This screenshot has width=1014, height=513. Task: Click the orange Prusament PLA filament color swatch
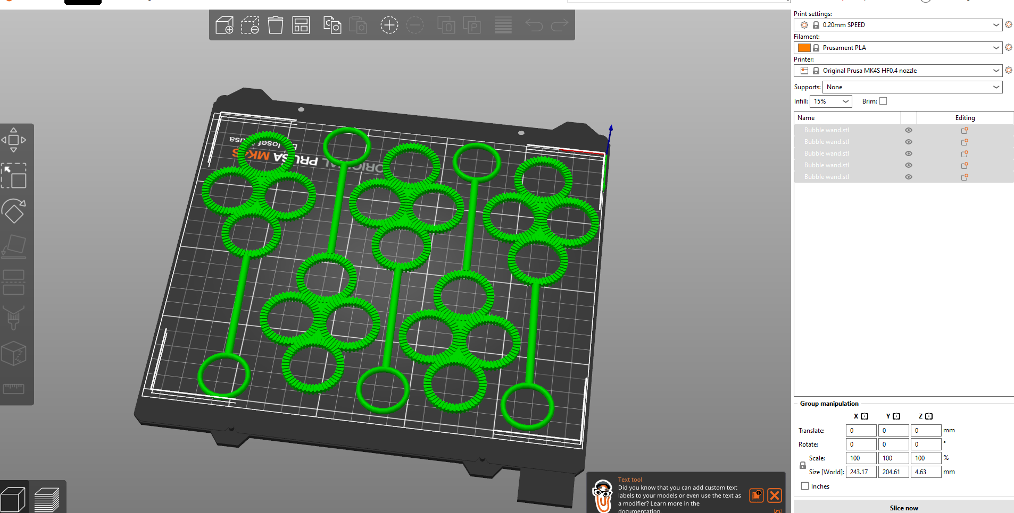pos(804,48)
